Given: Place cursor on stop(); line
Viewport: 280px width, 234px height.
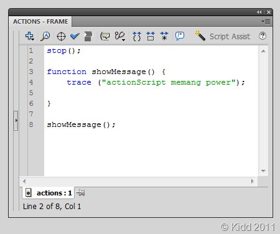Looking at the screenshot, I should coord(63,50).
